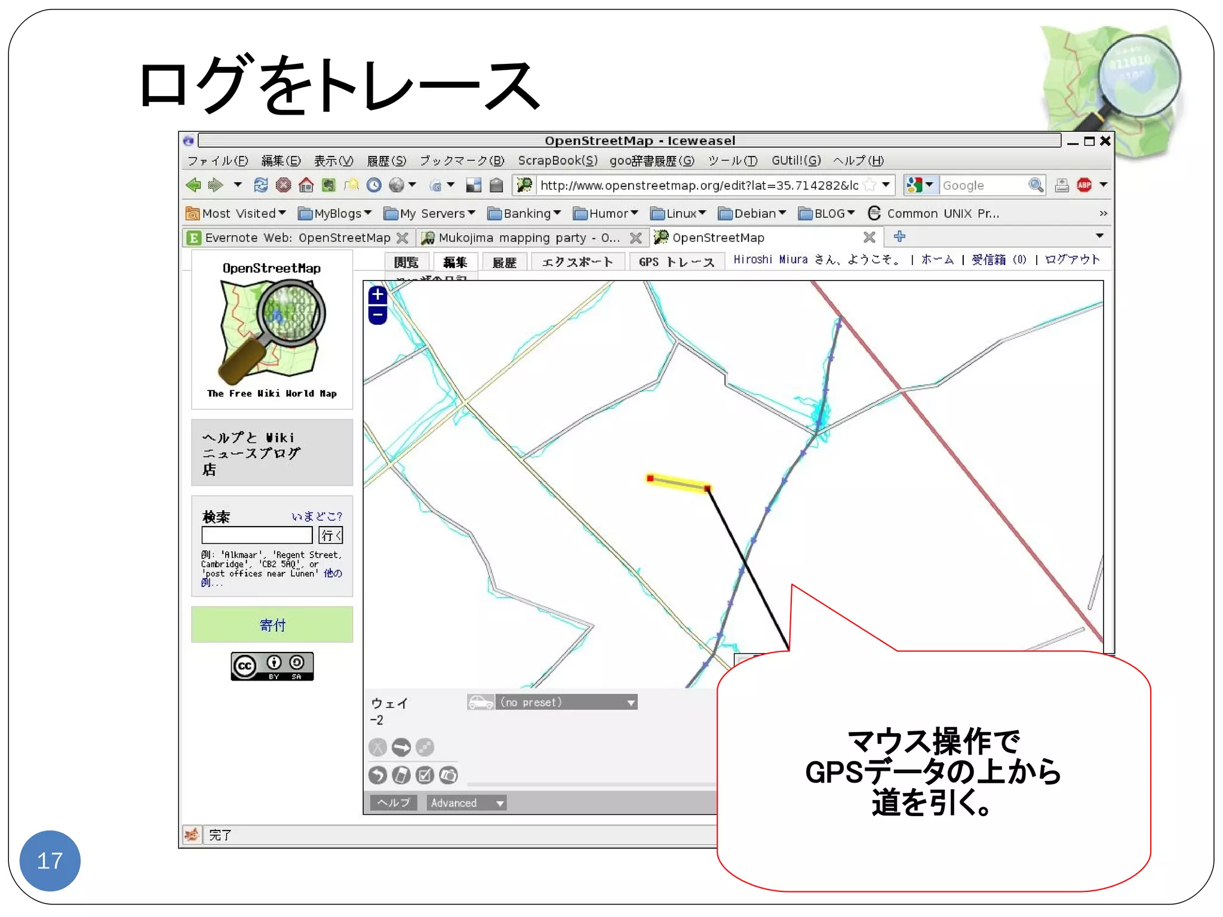The image size is (1223, 917).
Task: Reverse way direction with arrow icon
Action: [x=401, y=747]
